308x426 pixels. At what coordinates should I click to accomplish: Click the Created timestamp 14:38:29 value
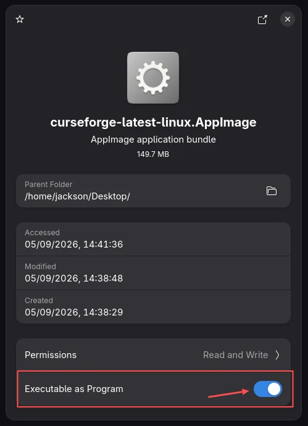(103, 312)
